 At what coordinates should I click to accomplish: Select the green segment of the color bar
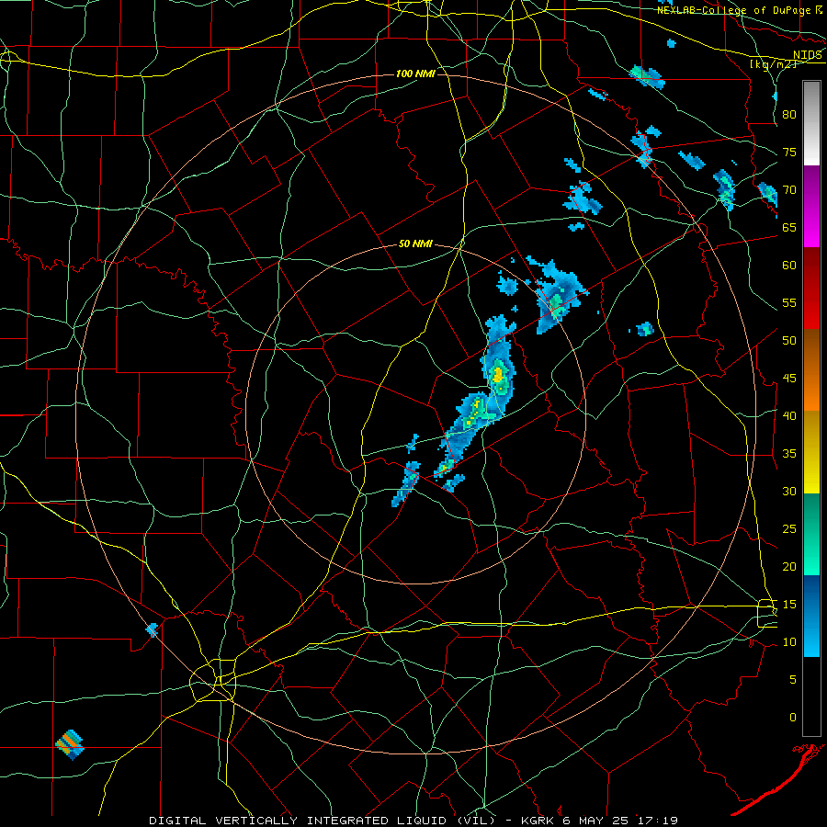click(811, 534)
